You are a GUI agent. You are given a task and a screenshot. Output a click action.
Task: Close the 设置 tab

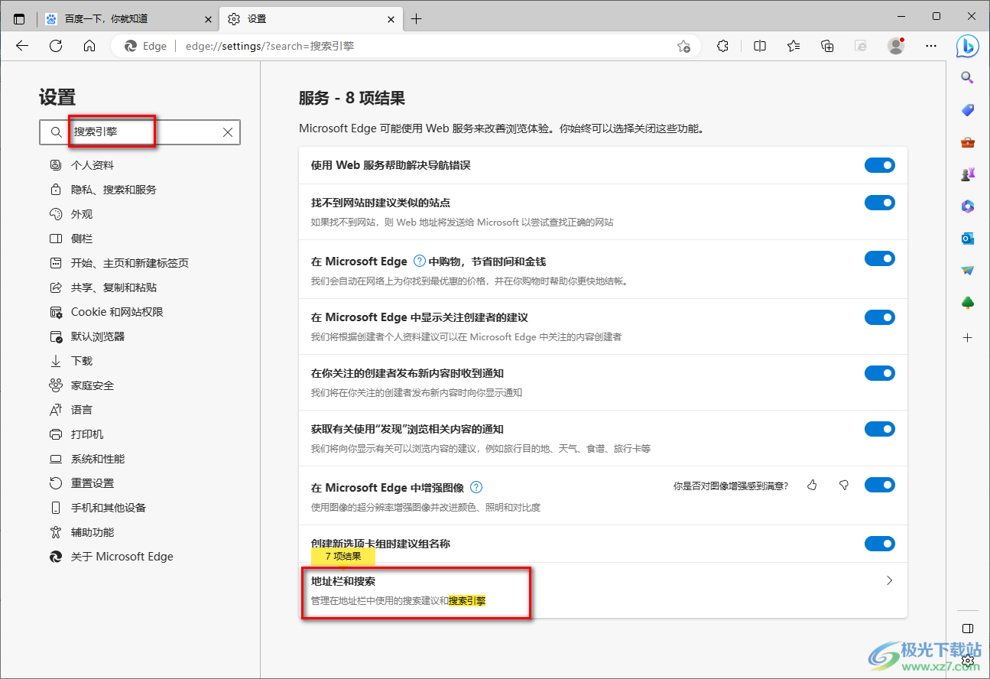tap(390, 19)
